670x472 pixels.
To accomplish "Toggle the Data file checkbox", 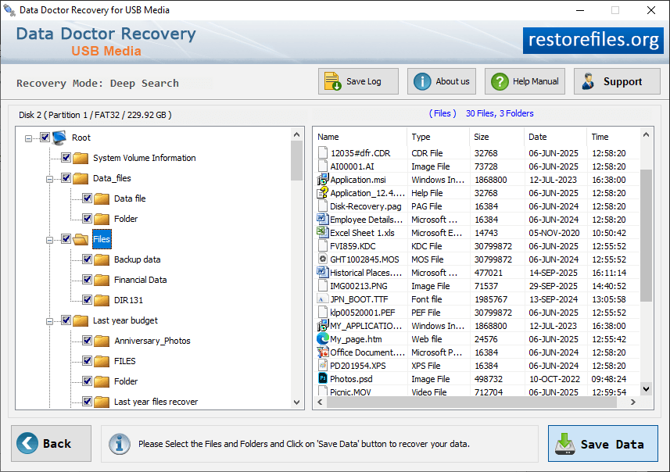I will coord(87,198).
